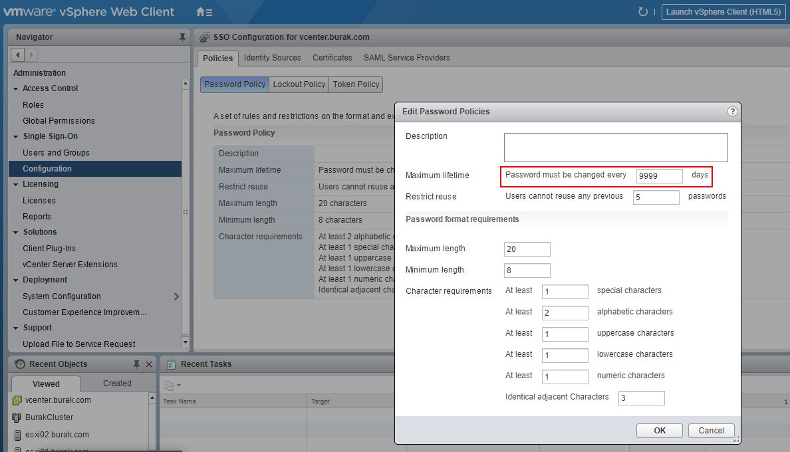
Task: Click Navigator scrollbar down arrow
Action: 186,342
